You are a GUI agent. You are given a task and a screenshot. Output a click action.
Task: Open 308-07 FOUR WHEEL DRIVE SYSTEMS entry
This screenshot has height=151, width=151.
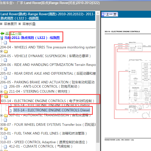[x=48, y=125]
